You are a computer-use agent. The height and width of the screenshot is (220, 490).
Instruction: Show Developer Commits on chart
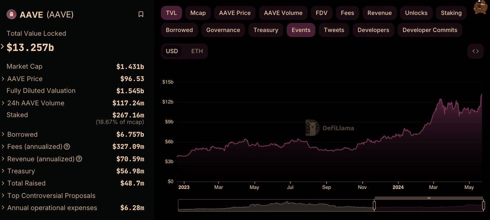(x=430, y=30)
